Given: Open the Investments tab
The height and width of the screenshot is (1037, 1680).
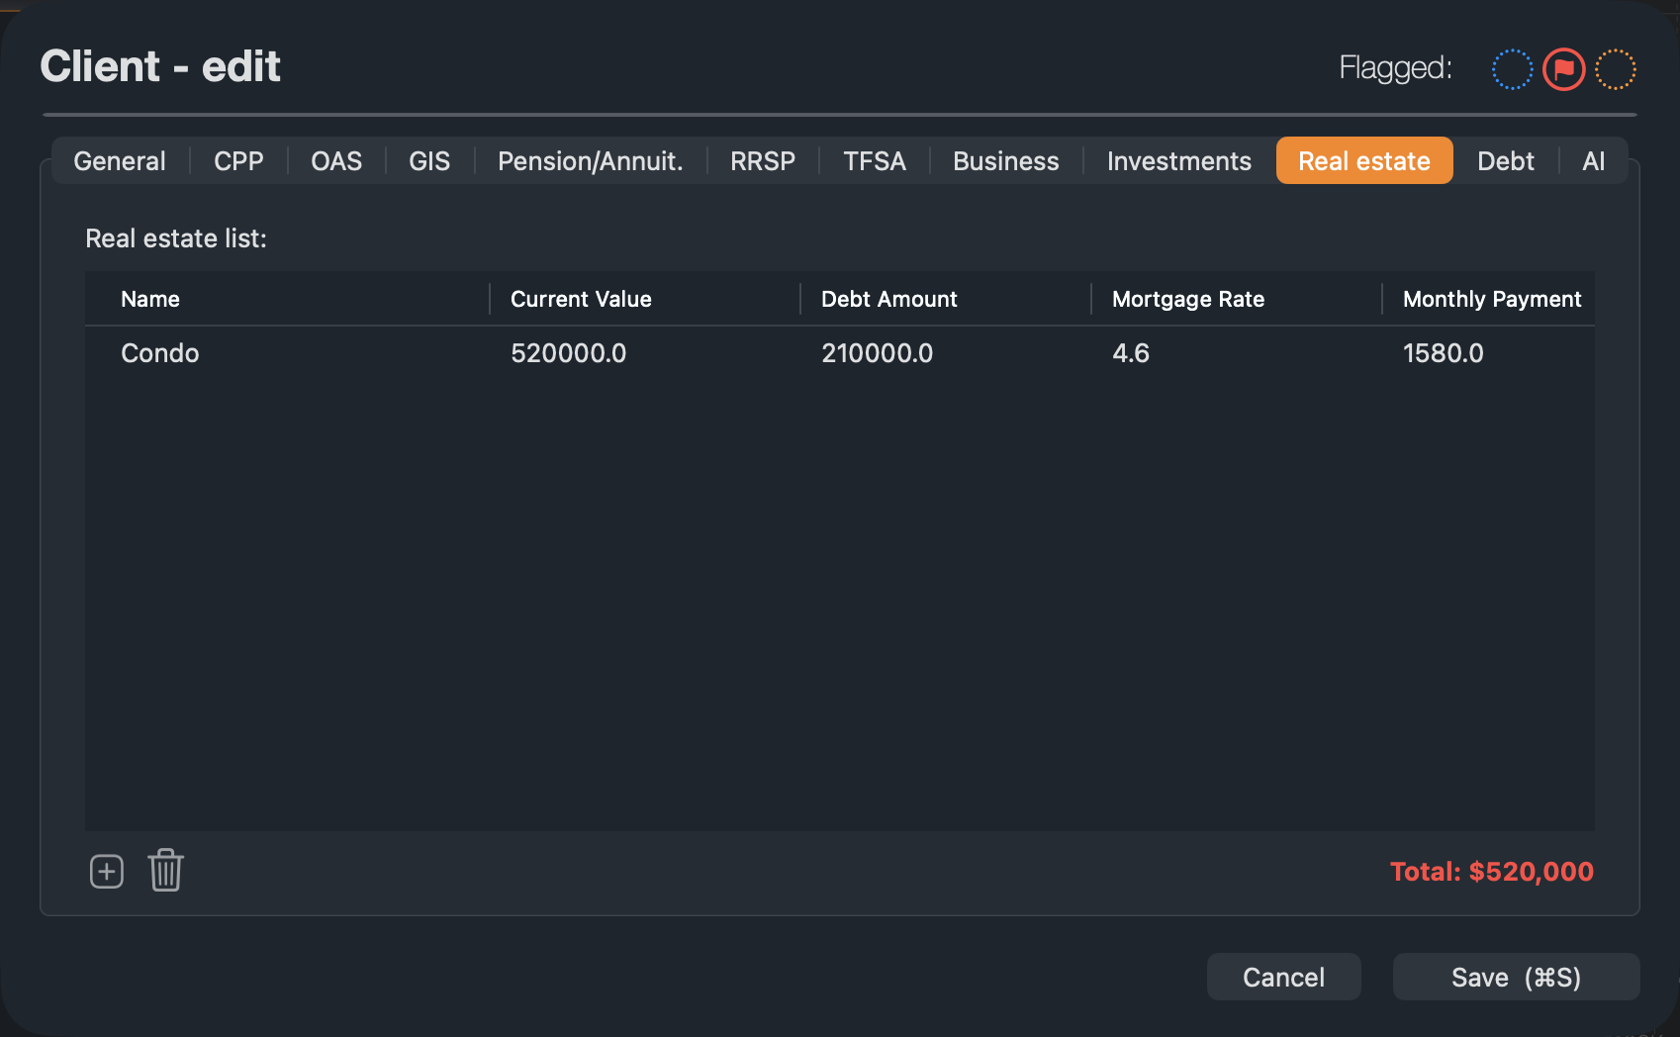Looking at the screenshot, I should [1179, 161].
